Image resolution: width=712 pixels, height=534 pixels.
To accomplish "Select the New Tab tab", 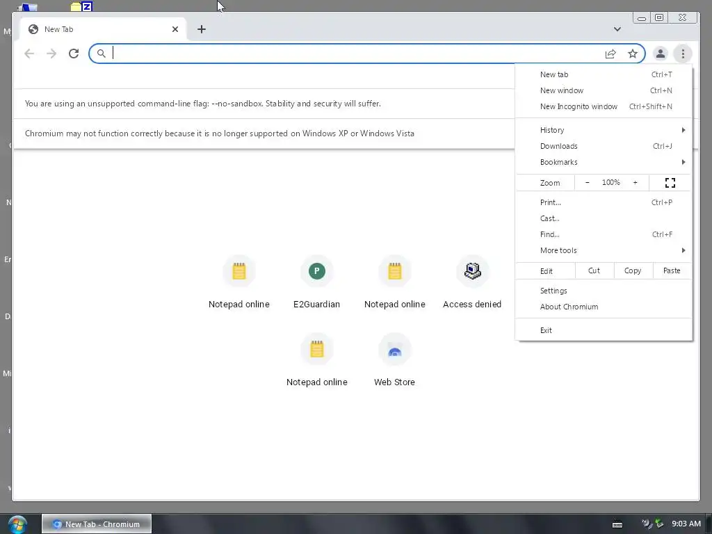I will click(104, 29).
